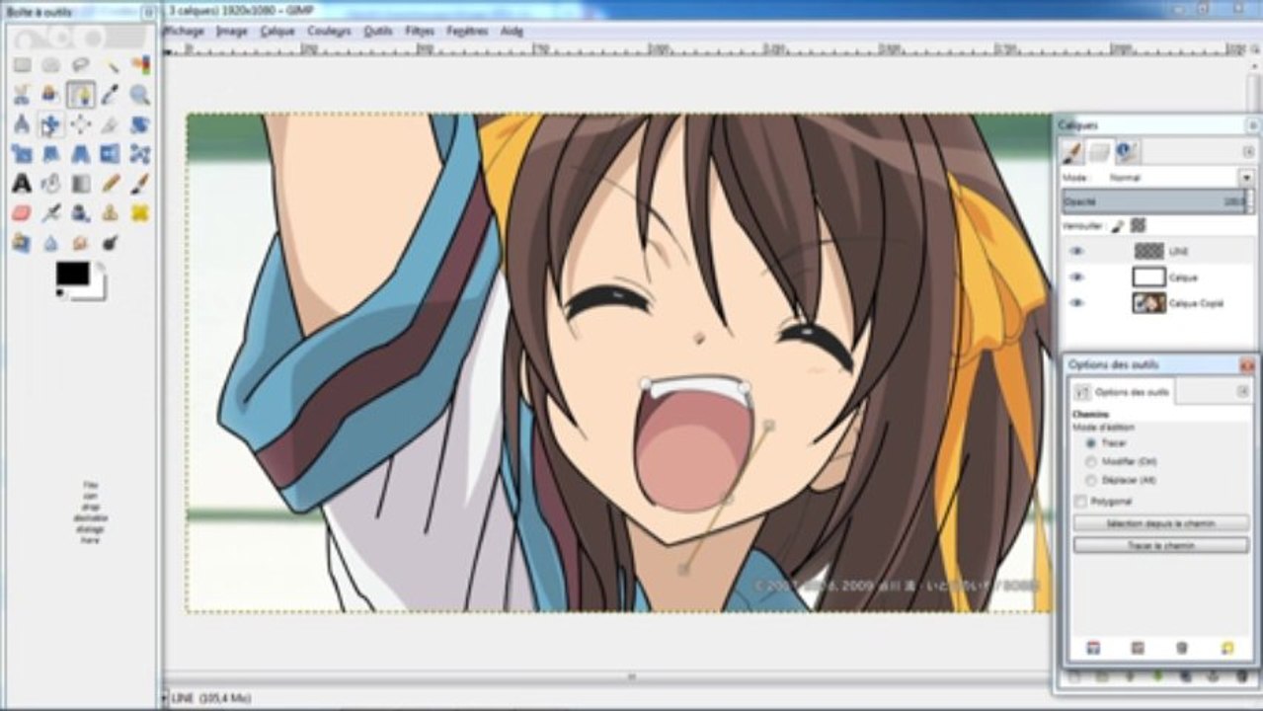Open the tool options tab menu arrow
The width and height of the screenshot is (1263, 711).
(1243, 392)
